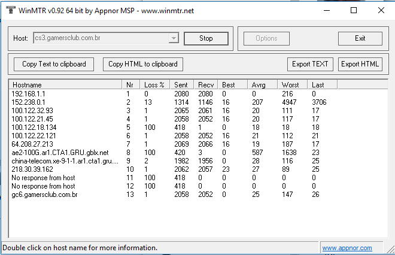Close the WinMTR window

point(381,10)
